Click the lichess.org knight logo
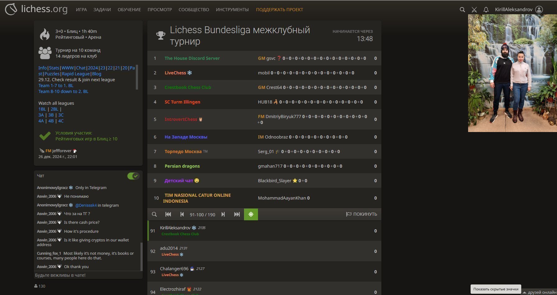Viewport: 557px width, 295px height. 11,9
